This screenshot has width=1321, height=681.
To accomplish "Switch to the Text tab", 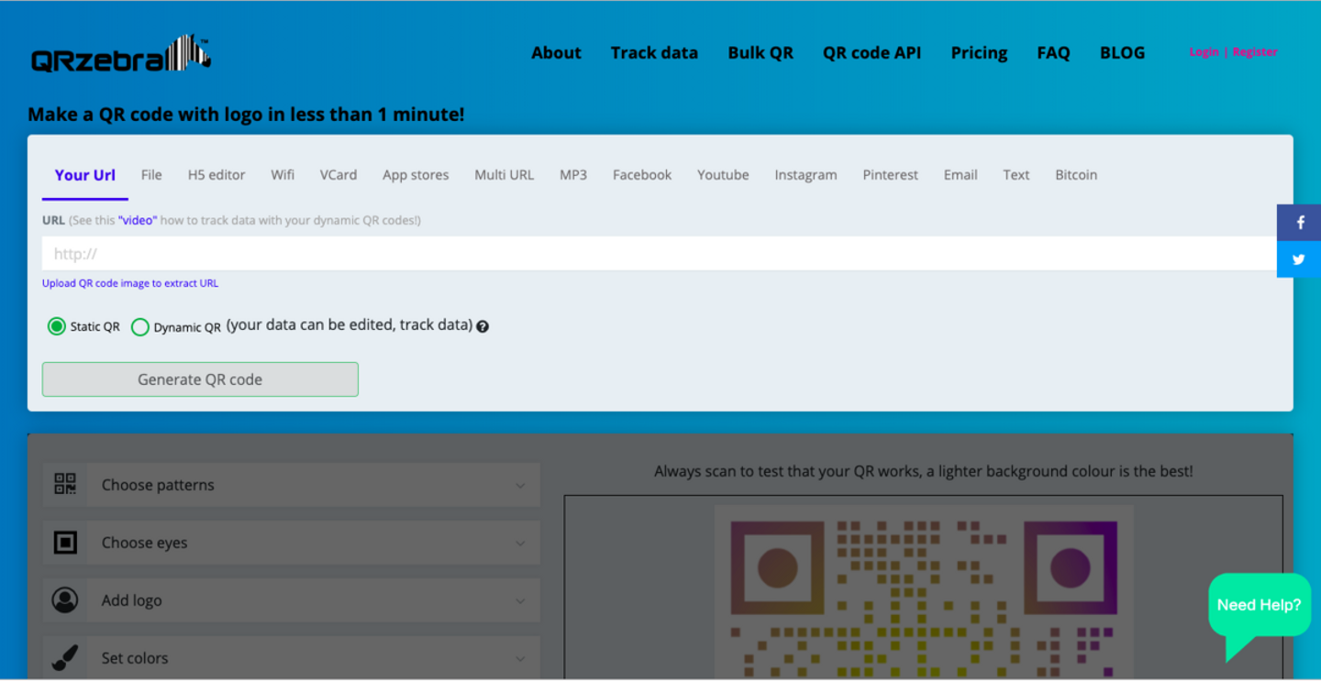I will (1016, 175).
